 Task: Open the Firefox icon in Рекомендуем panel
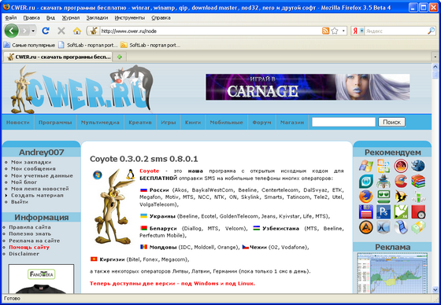pyautogui.click(x=366, y=197)
